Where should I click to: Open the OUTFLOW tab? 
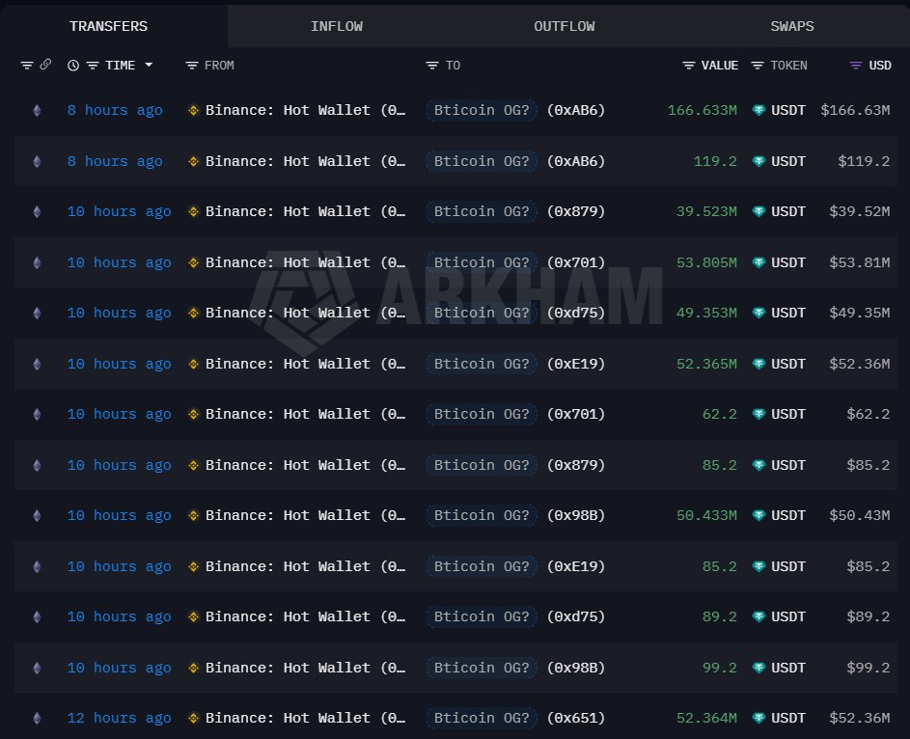click(565, 26)
